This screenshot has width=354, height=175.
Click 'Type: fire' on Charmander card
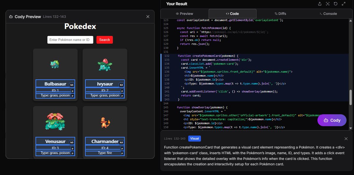[105, 153]
